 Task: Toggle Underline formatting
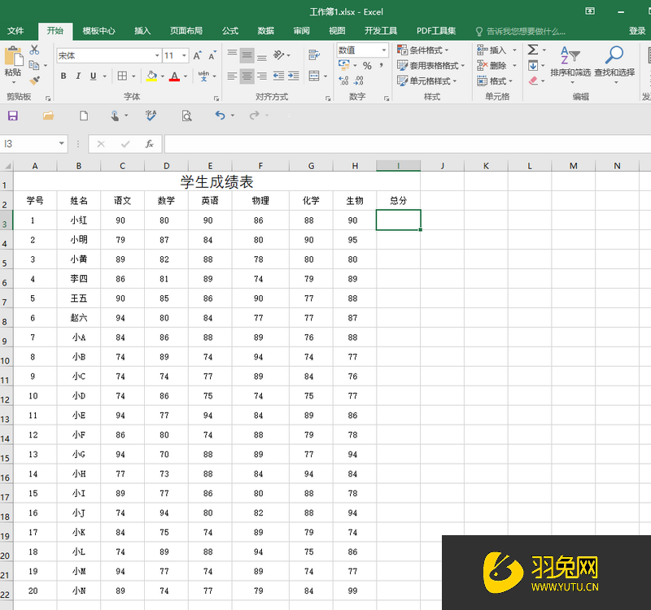(93, 76)
